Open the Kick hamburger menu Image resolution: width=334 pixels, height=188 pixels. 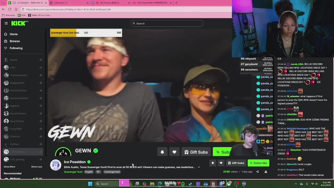6,23
